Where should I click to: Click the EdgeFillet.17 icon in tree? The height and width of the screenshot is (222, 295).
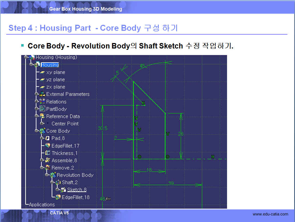(48, 146)
